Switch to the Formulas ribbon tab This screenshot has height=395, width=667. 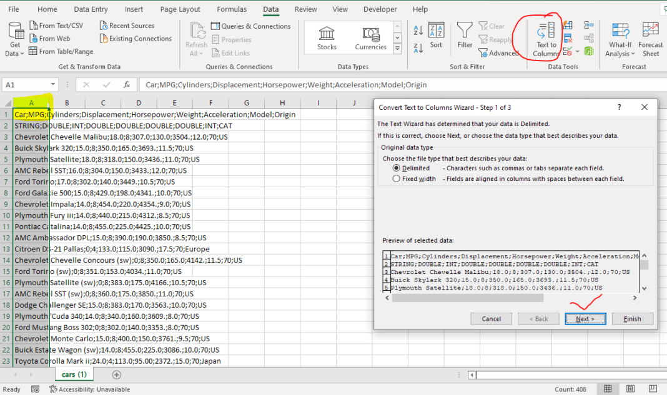(x=232, y=9)
